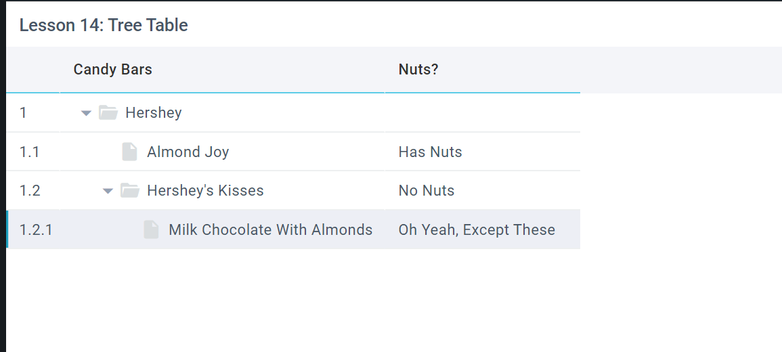Viewport: 782px width, 352px height.
Task: Click the Lesson 14: Tree Table title
Action: (104, 26)
